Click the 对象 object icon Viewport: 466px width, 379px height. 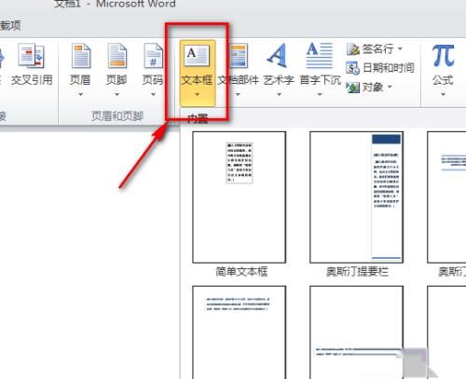point(353,88)
